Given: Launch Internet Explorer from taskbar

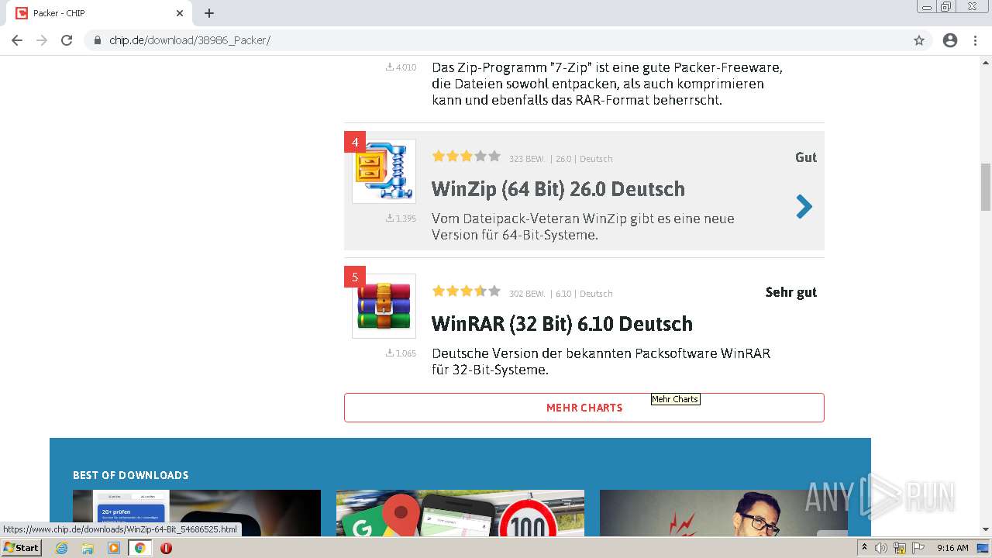Looking at the screenshot, I should pyautogui.click(x=61, y=548).
